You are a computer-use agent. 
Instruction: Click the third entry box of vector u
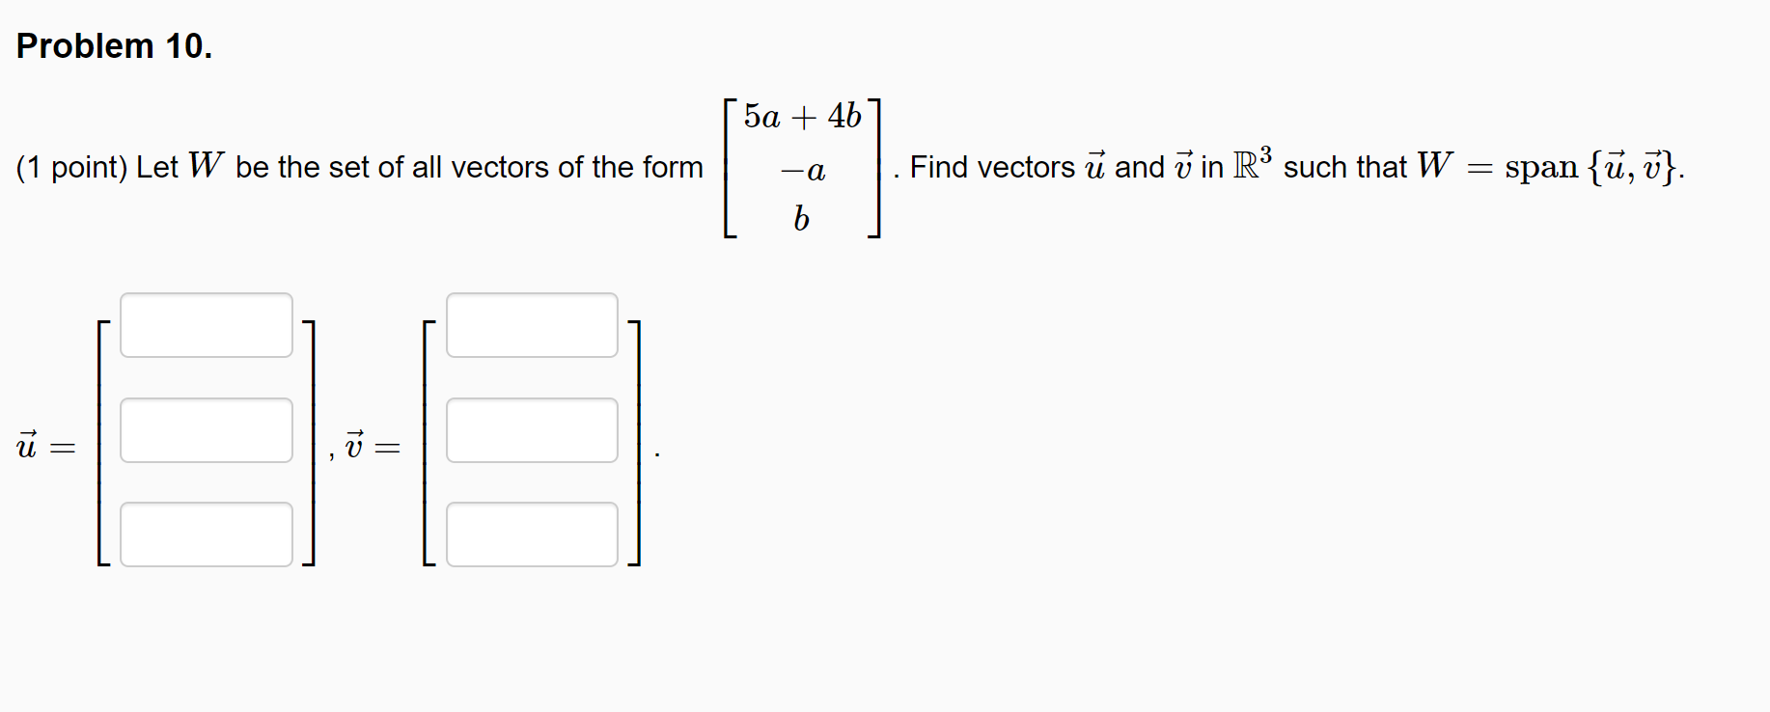coord(206,533)
